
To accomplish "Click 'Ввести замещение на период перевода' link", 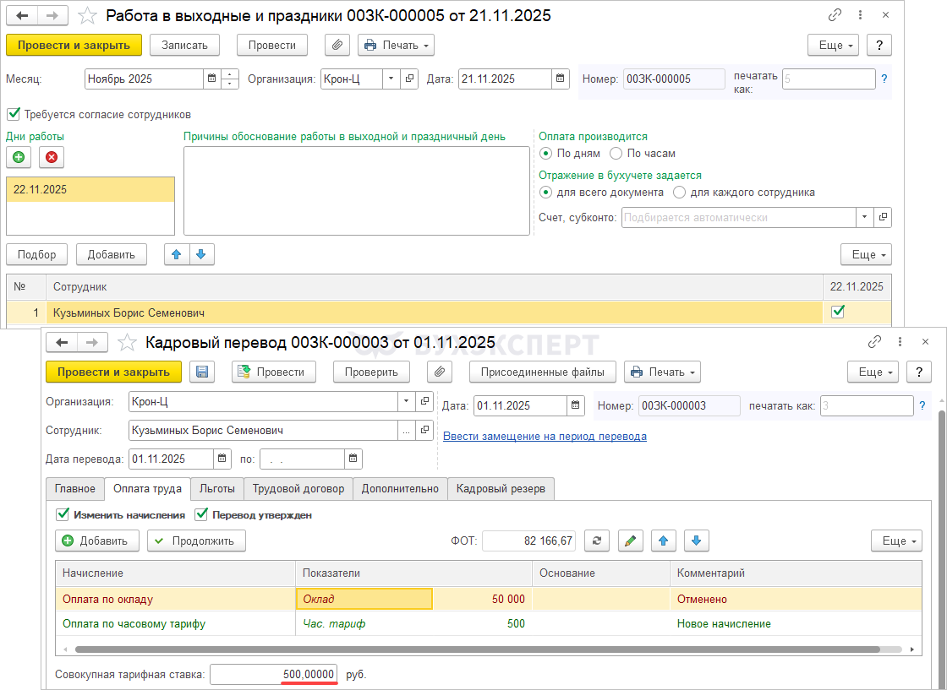I will (545, 437).
